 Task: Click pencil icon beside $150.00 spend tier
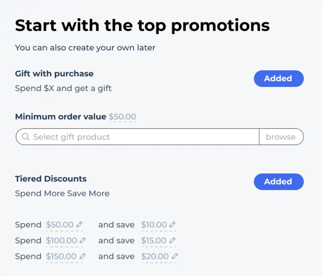pos(83,256)
